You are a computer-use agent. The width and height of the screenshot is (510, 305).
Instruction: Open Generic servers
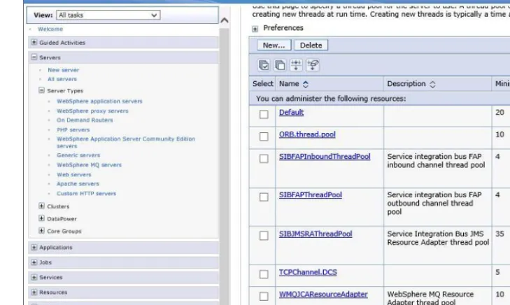[78, 155]
